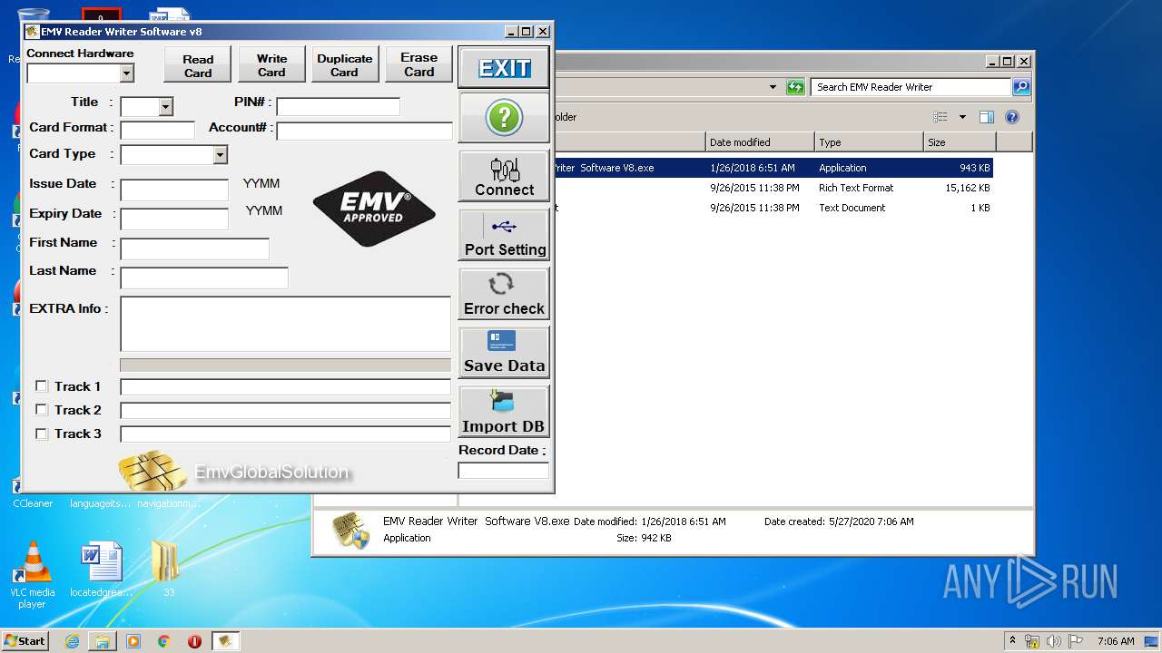This screenshot has width=1162, height=653.
Task: Select the Rich Text Format file row
Action: tap(773, 188)
